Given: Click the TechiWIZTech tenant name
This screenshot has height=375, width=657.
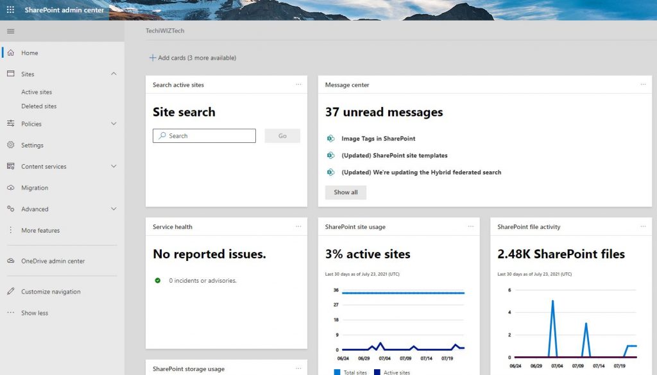Looking at the screenshot, I should tap(165, 31).
